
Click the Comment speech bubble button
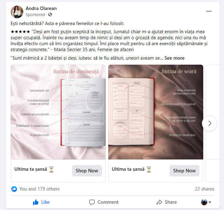[x=104, y=202]
